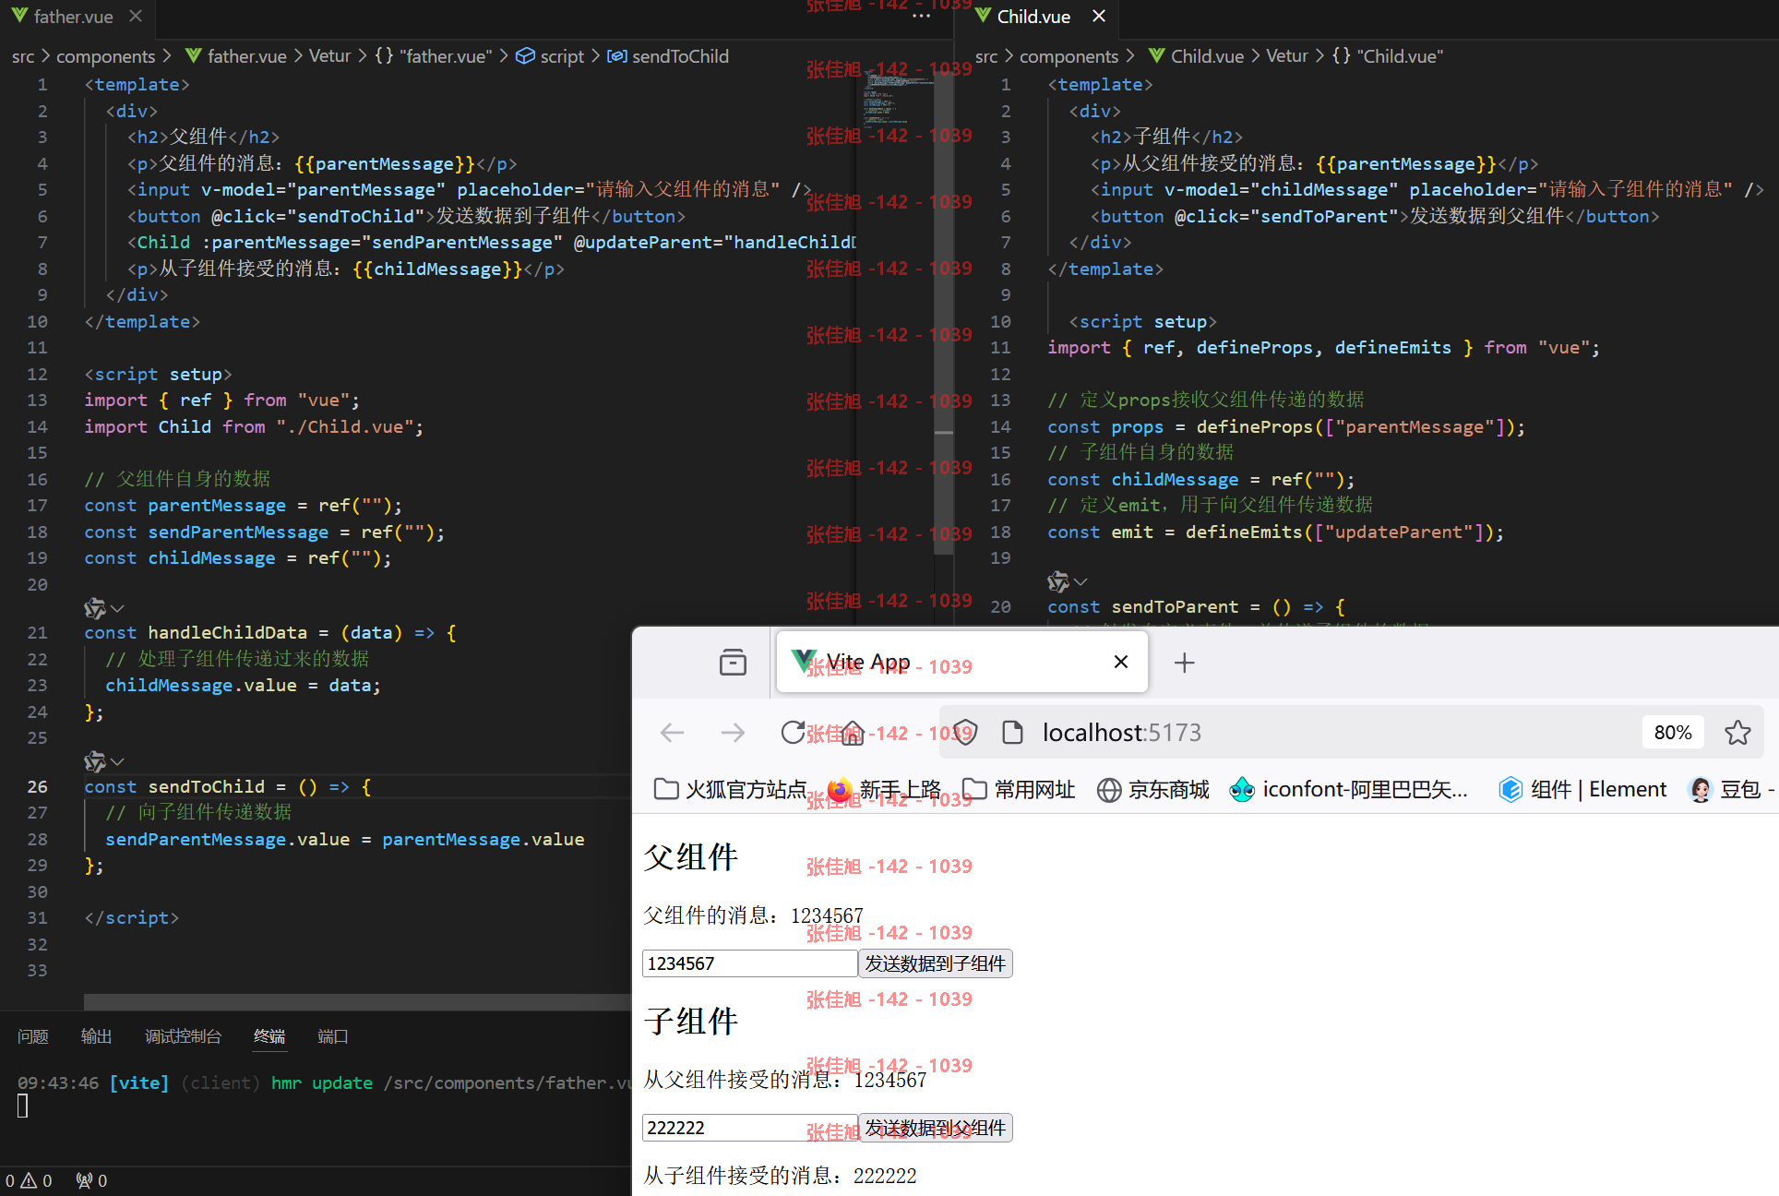Click the sendToParent declaration on Child.vue line 20

tap(1175, 606)
